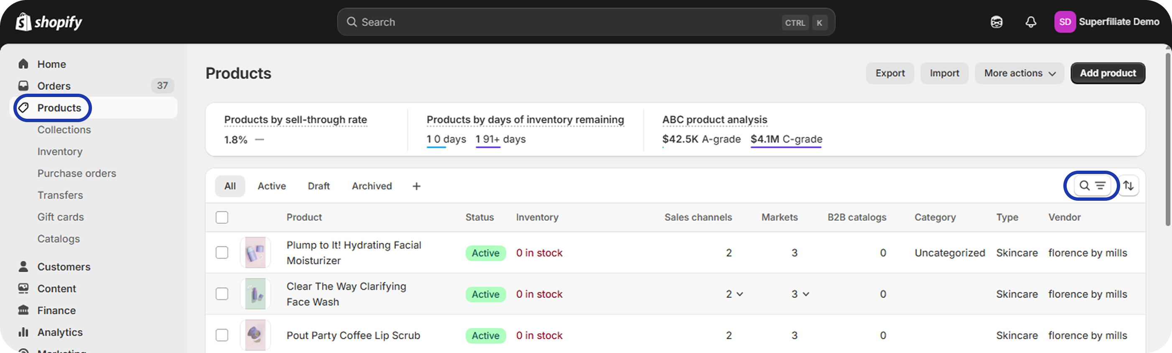Click the Customers person icon
Viewport: 1172px width, 353px height.
pyautogui.click(x=23, y=266)
